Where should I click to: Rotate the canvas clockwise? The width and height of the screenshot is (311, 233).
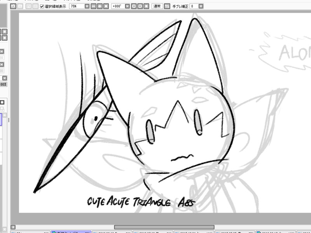point(140,6)
